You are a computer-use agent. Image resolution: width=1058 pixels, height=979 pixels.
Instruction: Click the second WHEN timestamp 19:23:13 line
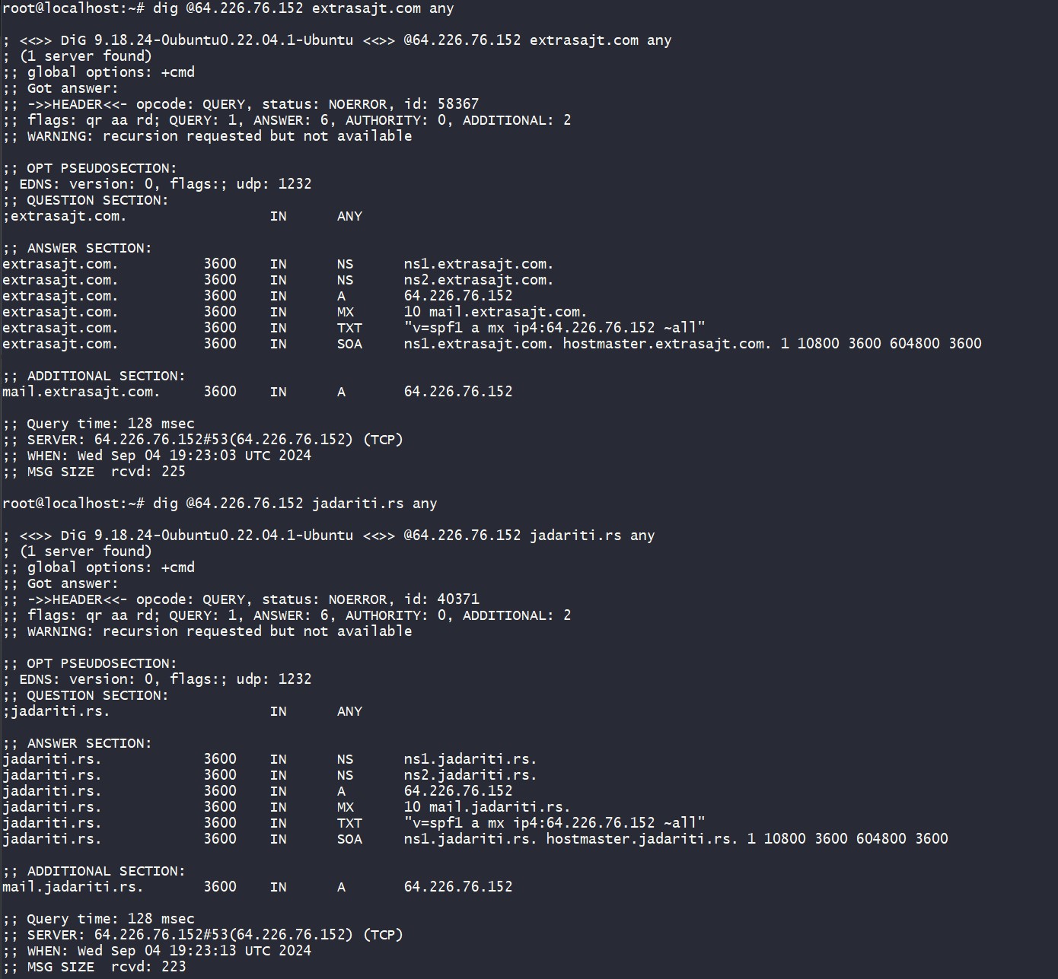point(157,952)
